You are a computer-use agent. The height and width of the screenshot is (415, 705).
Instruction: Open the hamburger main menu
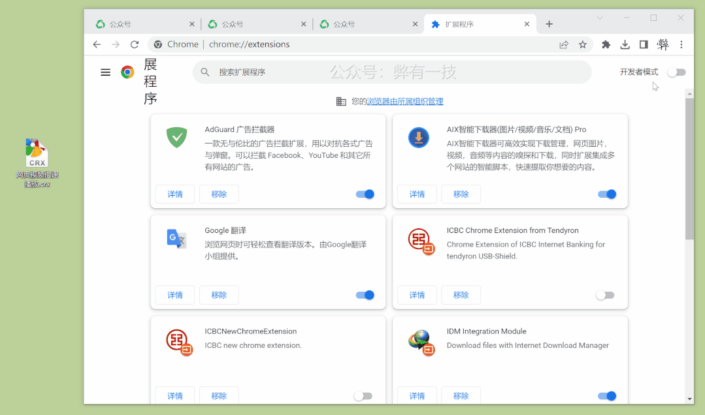coord(106,72)
